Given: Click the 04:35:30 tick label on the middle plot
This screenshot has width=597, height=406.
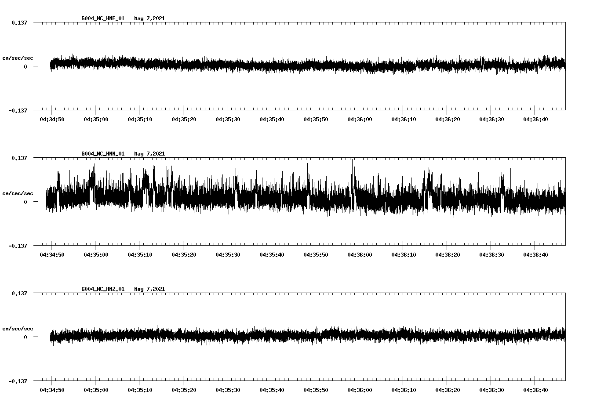Looking at the screenshot, I should tap(228, 254).
